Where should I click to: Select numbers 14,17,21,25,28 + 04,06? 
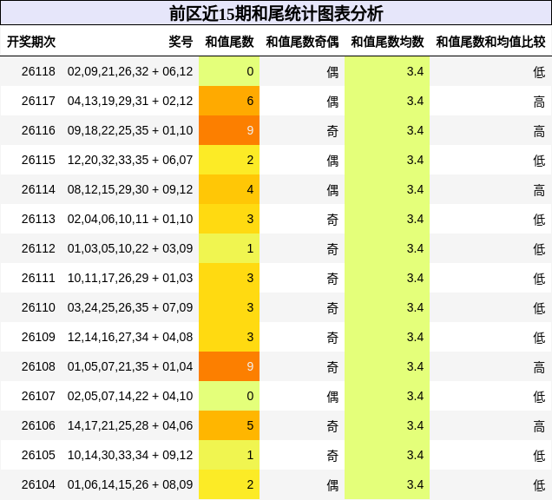pyautogui.click(x=130, y=425)
